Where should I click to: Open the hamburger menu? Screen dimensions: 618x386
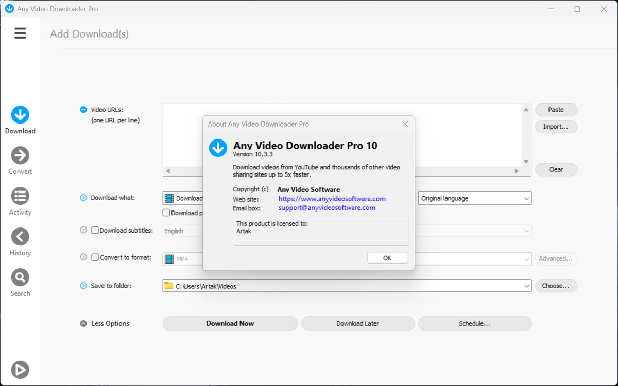click(20, 33)
